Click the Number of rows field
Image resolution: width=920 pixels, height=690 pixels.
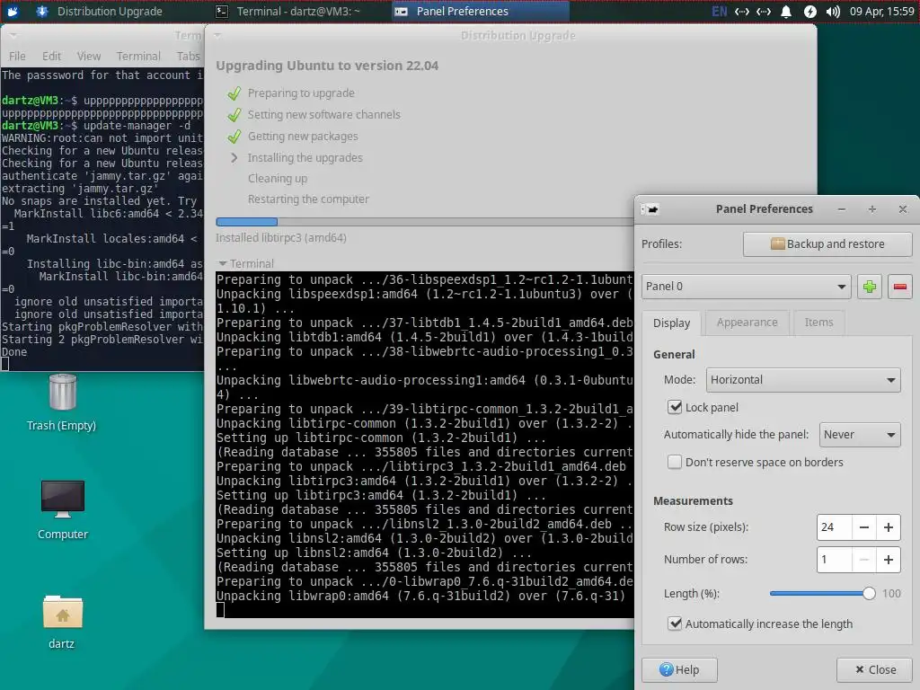pyautogui.click(x=834, y=560)
